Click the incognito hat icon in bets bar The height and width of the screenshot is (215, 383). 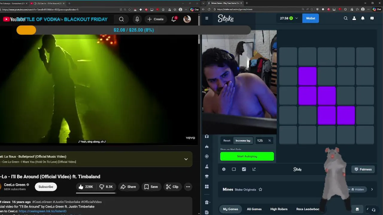(357, 209)
